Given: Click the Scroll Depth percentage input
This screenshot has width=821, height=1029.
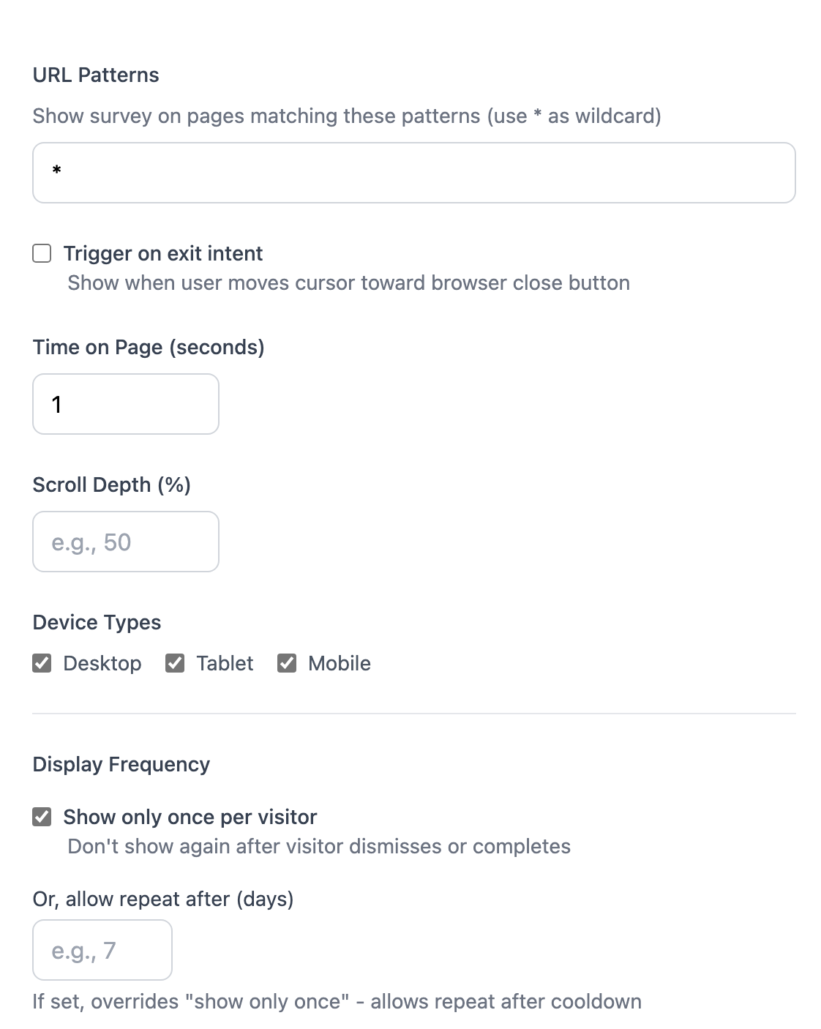Looking at the screenshot, I should (x=124, y=542).
